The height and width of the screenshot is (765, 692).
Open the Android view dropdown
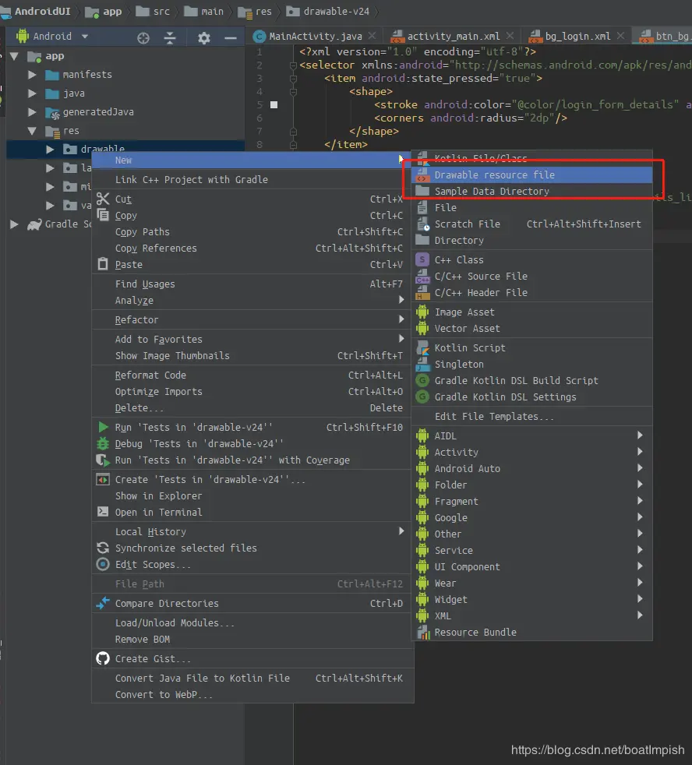point(85,36)
